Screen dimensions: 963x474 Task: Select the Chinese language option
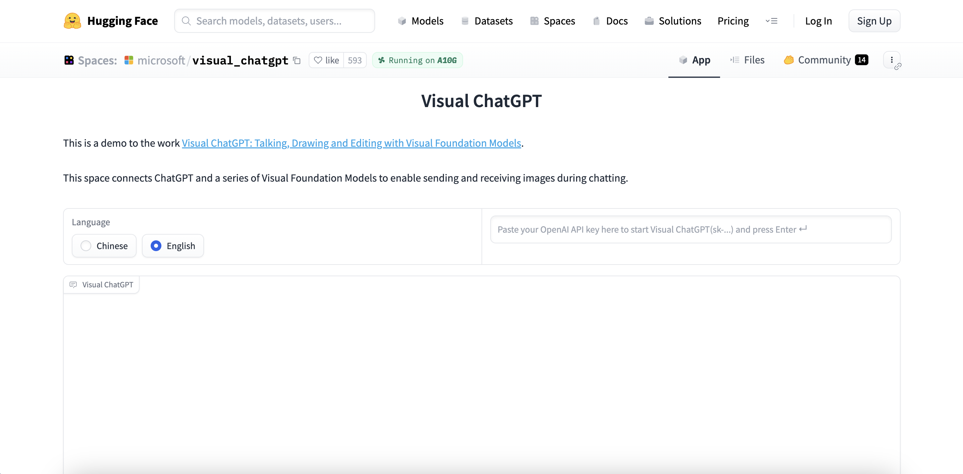104,246
